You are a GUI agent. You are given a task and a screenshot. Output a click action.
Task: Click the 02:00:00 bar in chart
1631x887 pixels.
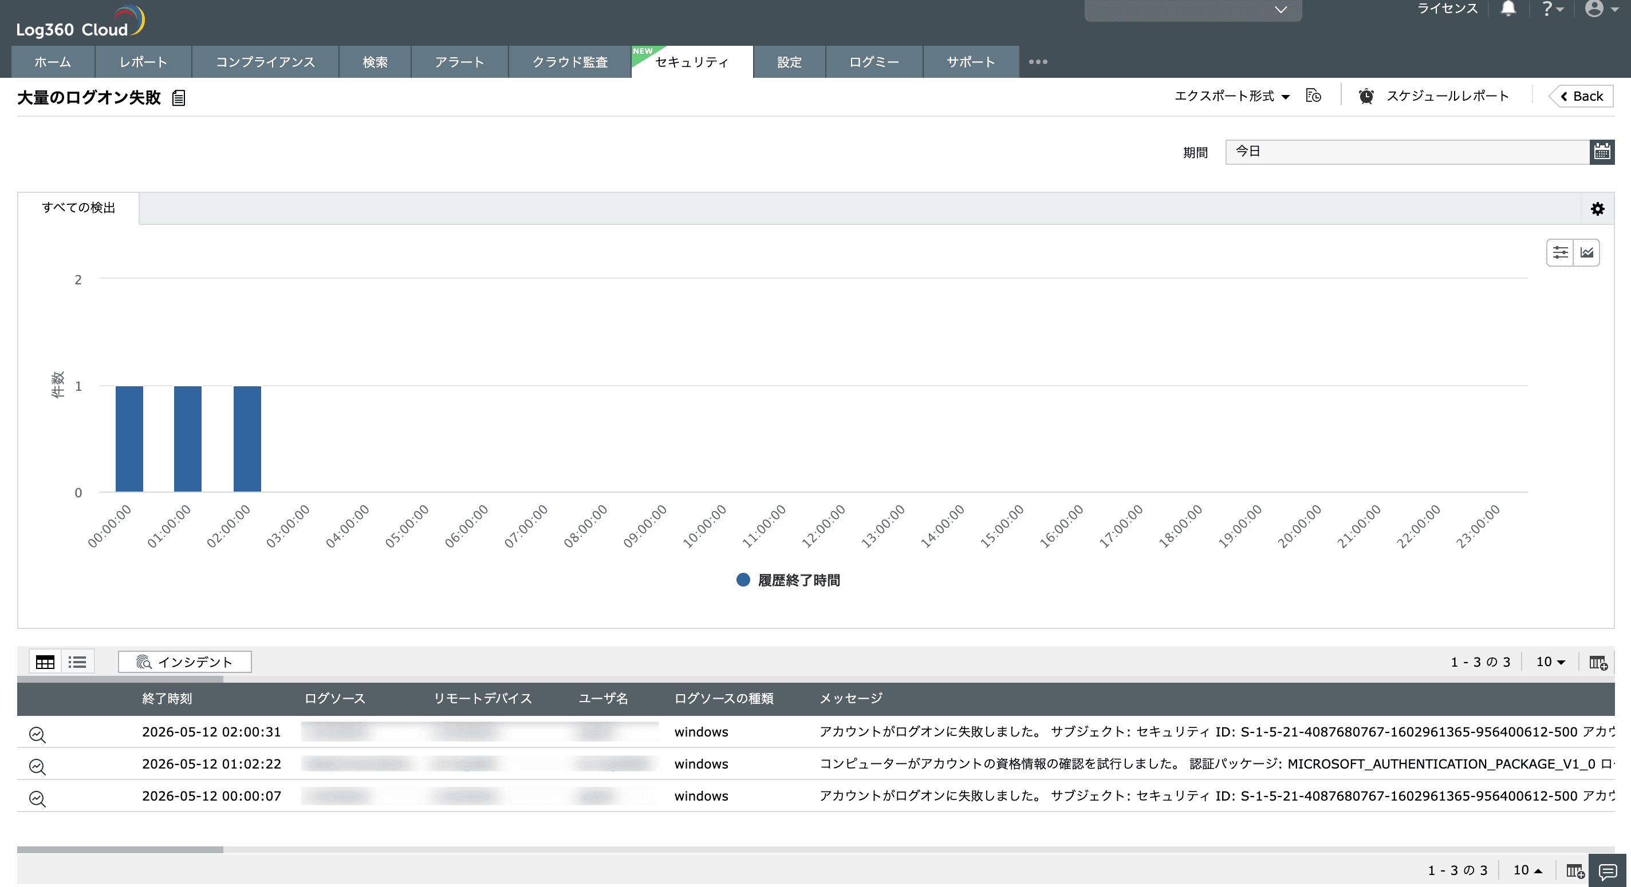(x=247, y=438)
